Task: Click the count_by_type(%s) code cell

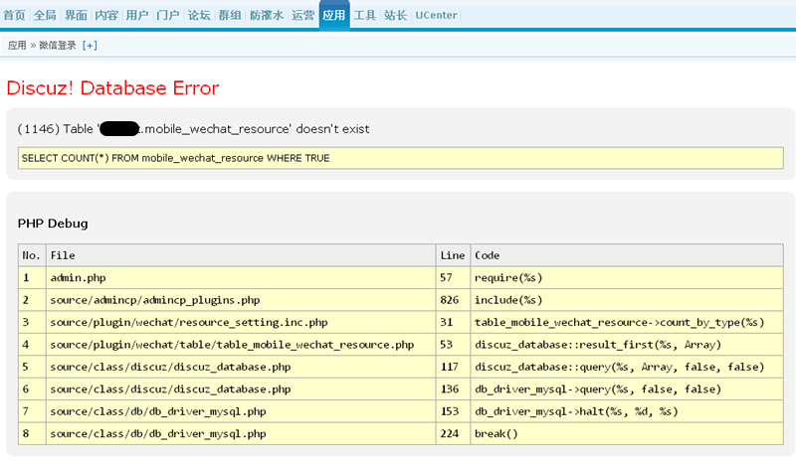Action: (x=627, y=323)
